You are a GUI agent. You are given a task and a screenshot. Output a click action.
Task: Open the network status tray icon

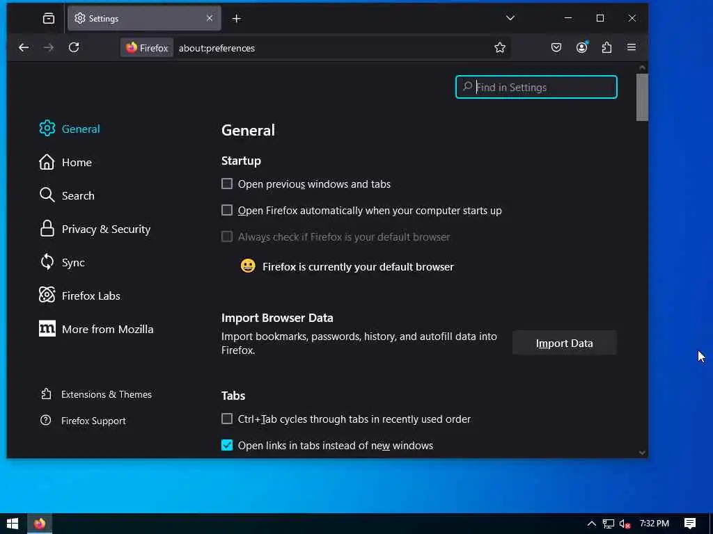point(608,524)
